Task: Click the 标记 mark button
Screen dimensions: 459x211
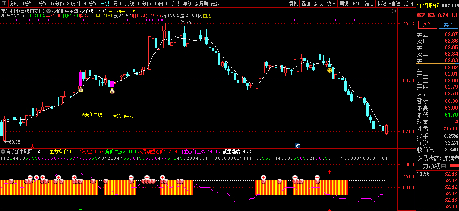Action: pyautogui.click(x=382, y=4)
